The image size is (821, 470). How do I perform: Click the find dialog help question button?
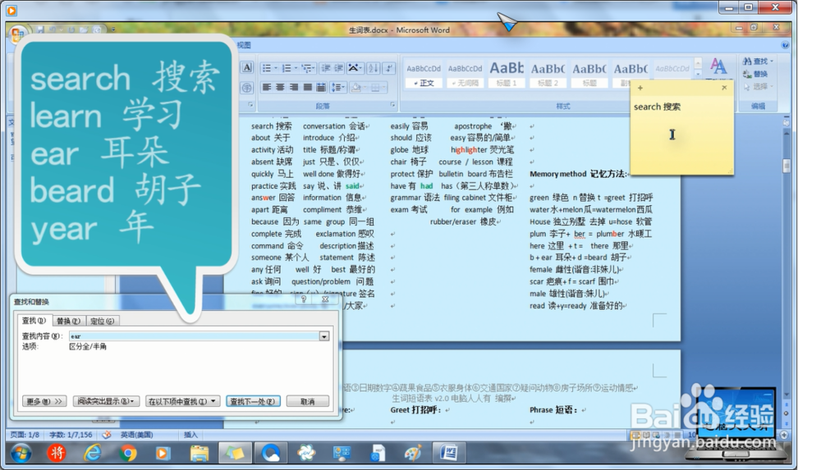[303, 299]
